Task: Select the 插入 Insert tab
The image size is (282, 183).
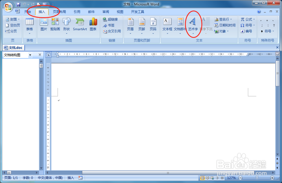Action: [42, 12]
